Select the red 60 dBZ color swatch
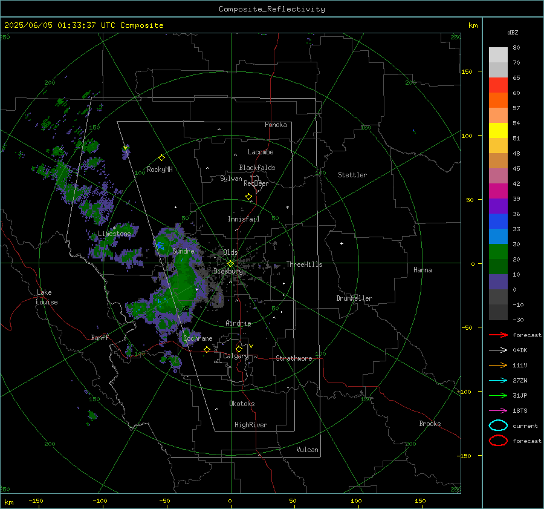This screenshot has height=509, width=544. [498, 85]
